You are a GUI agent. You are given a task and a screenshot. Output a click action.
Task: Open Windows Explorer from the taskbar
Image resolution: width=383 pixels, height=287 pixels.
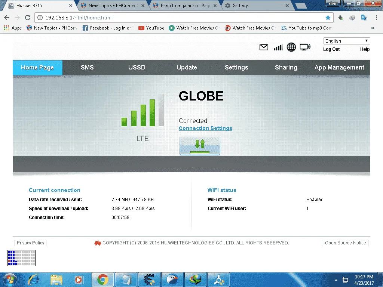click(56, 280)
